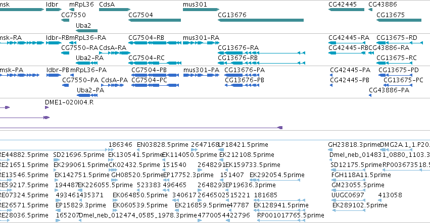
Task: Click the UUGC0697 EST label
Action: pyautogui.click(x=348, y=195)
